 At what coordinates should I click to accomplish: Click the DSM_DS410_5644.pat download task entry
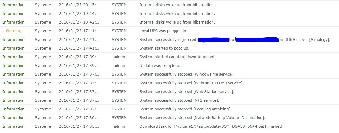[x=211, y=126]
